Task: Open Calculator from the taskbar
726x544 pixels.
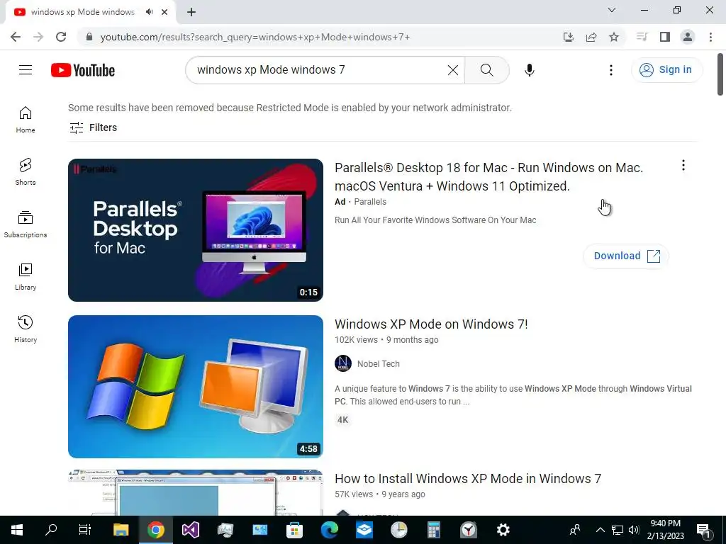Action: 433,530
